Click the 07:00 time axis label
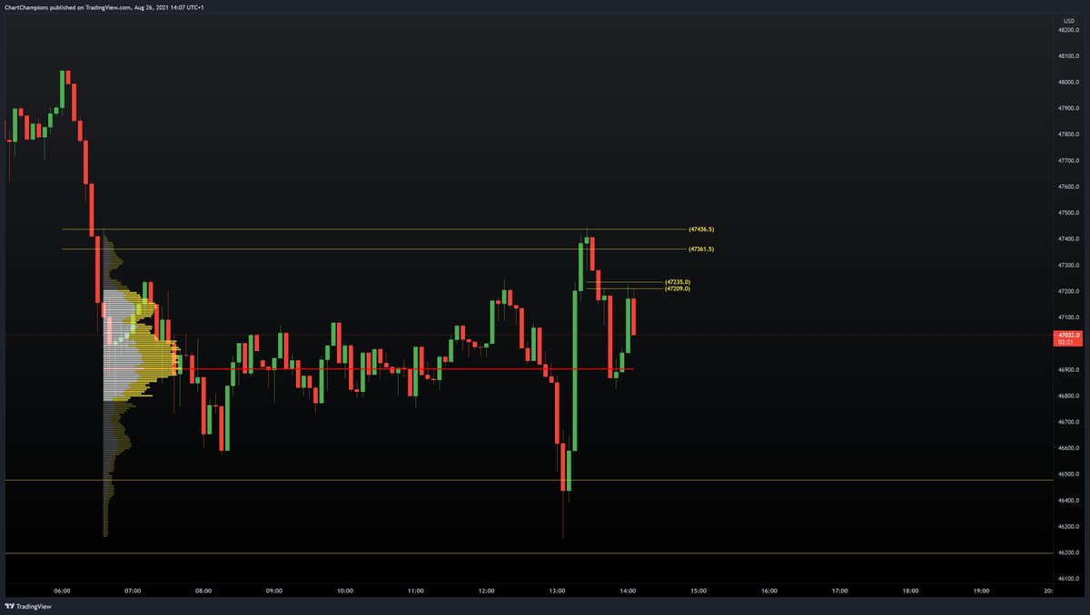The image size is (1090, 615). (133, 591)
